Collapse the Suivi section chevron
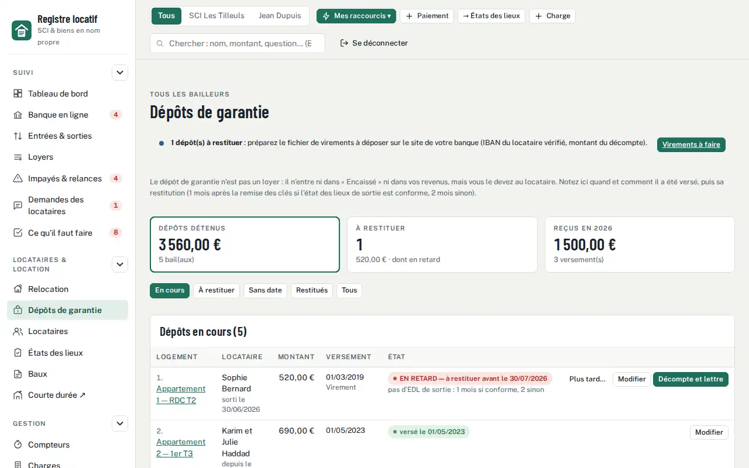 click(x=120, y=73)
